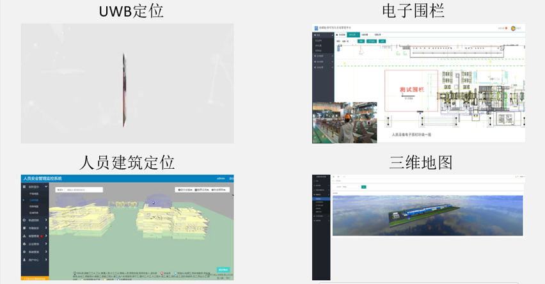Select the first submenu item under the grid menu

click(34, 194)
